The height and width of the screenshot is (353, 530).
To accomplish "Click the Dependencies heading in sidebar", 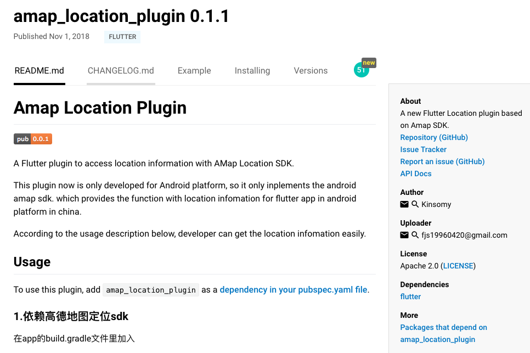I will click(x=425, y=284).
